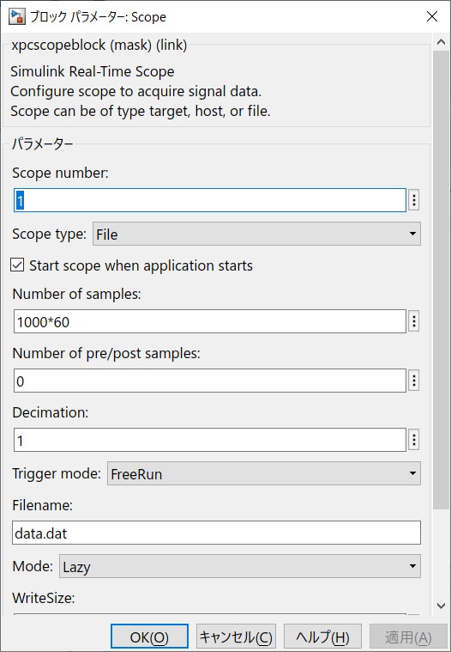Click the Filename field containing data.dat
The width and height of the screenshot is (451, 652).
(216, 533)
